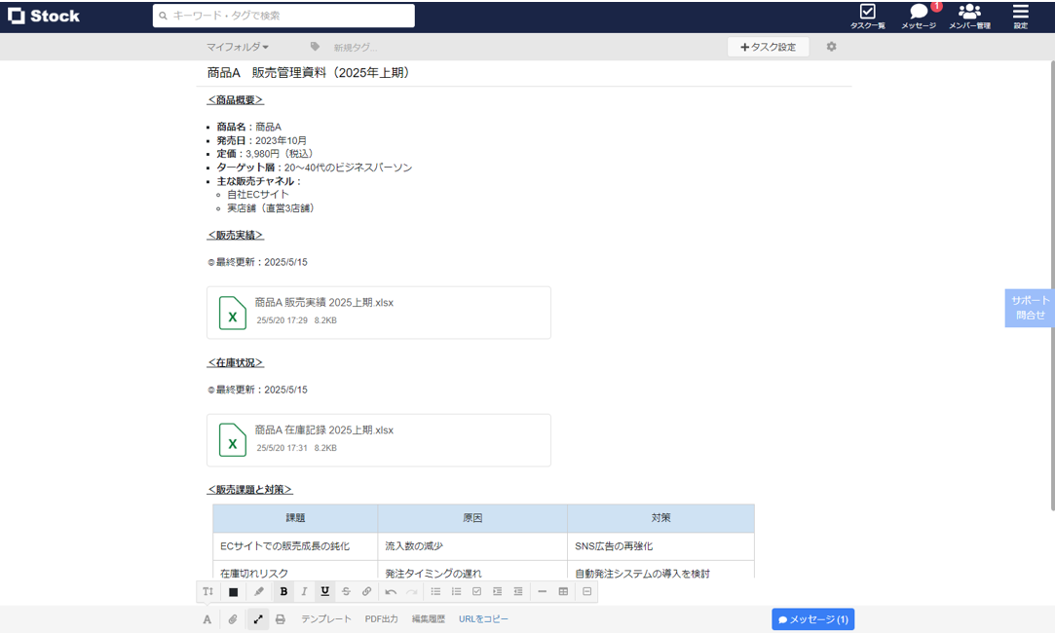
Task: Insert a hyperlink from the toolbar
Action: (x=367, y=591)
